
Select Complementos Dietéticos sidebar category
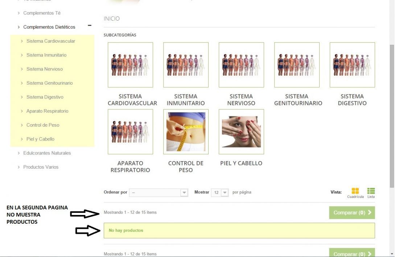pyautogui.click(x=49, y=27)
